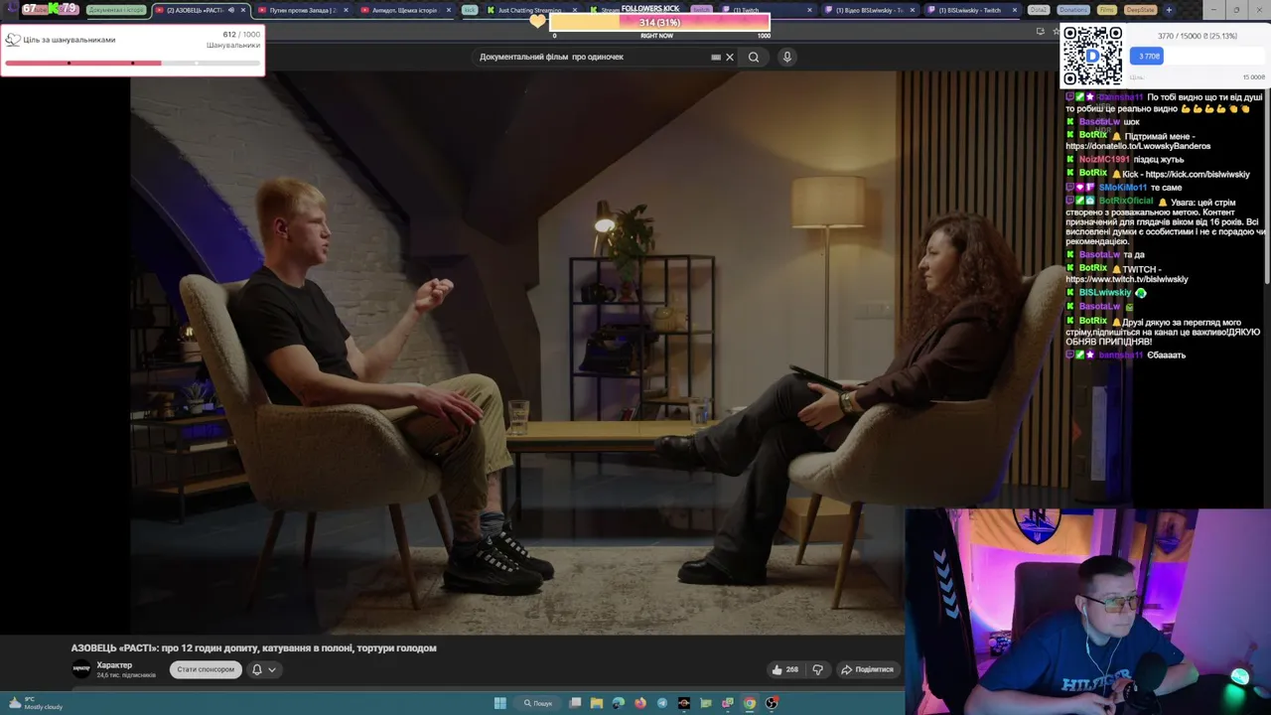Open the Windows Start menu
This screenshot has width=1271, height=715.
(500, 703)
